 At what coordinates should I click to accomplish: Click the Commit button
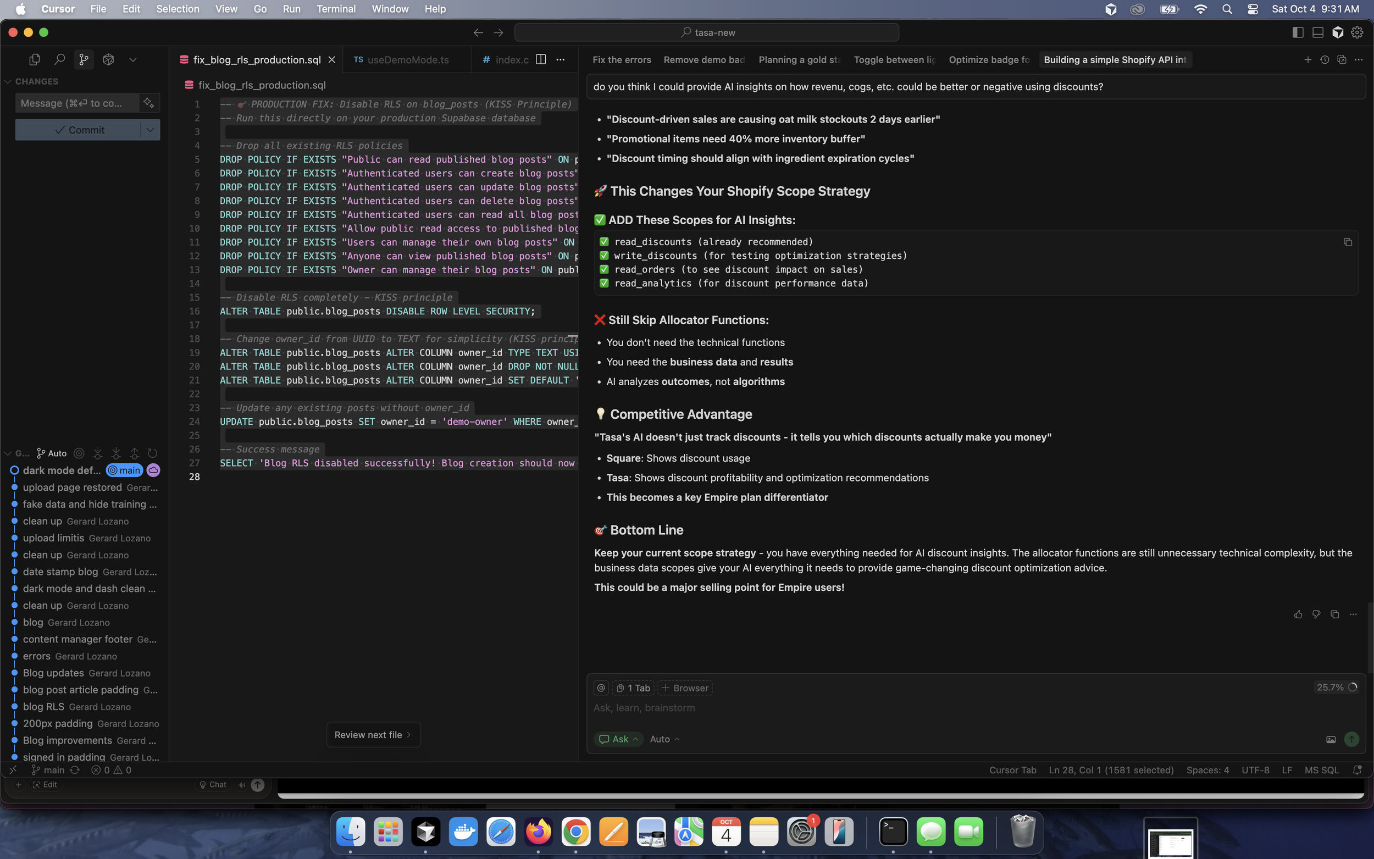(79, 130)
